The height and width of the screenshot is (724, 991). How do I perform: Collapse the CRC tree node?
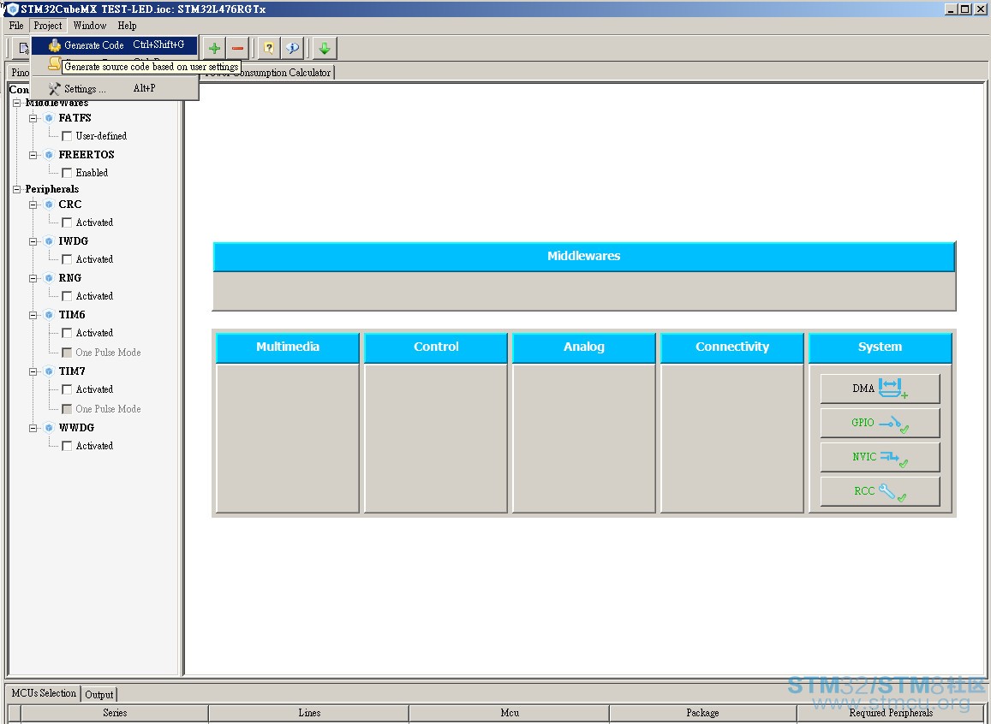33,205
